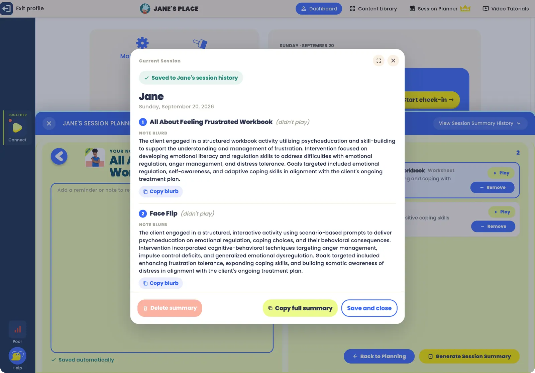Click Generate Session Summary
The width and height of the screenshot is (535, 373).
469,356
